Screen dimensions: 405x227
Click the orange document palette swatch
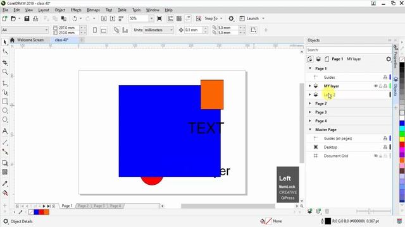tap(46, 212)
